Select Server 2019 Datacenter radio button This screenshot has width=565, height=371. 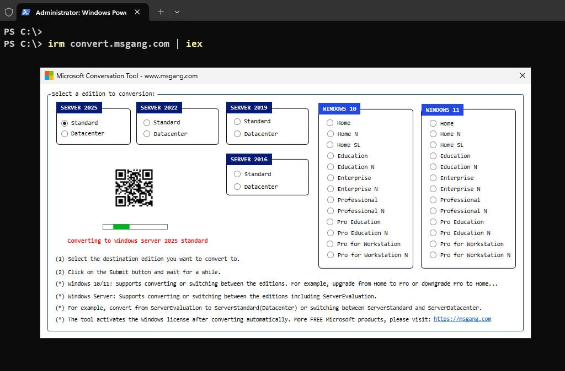(x=237, y=134)
